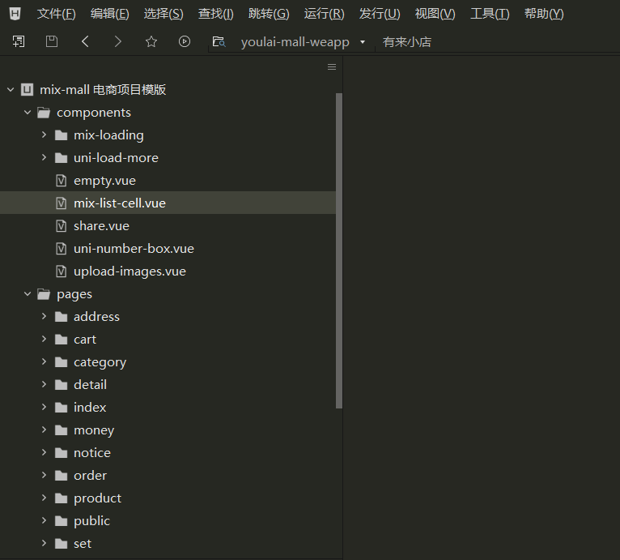Open the project panel hamburger menu icon
The width and height of the screenshot is (620, 560).
point(332,67)
